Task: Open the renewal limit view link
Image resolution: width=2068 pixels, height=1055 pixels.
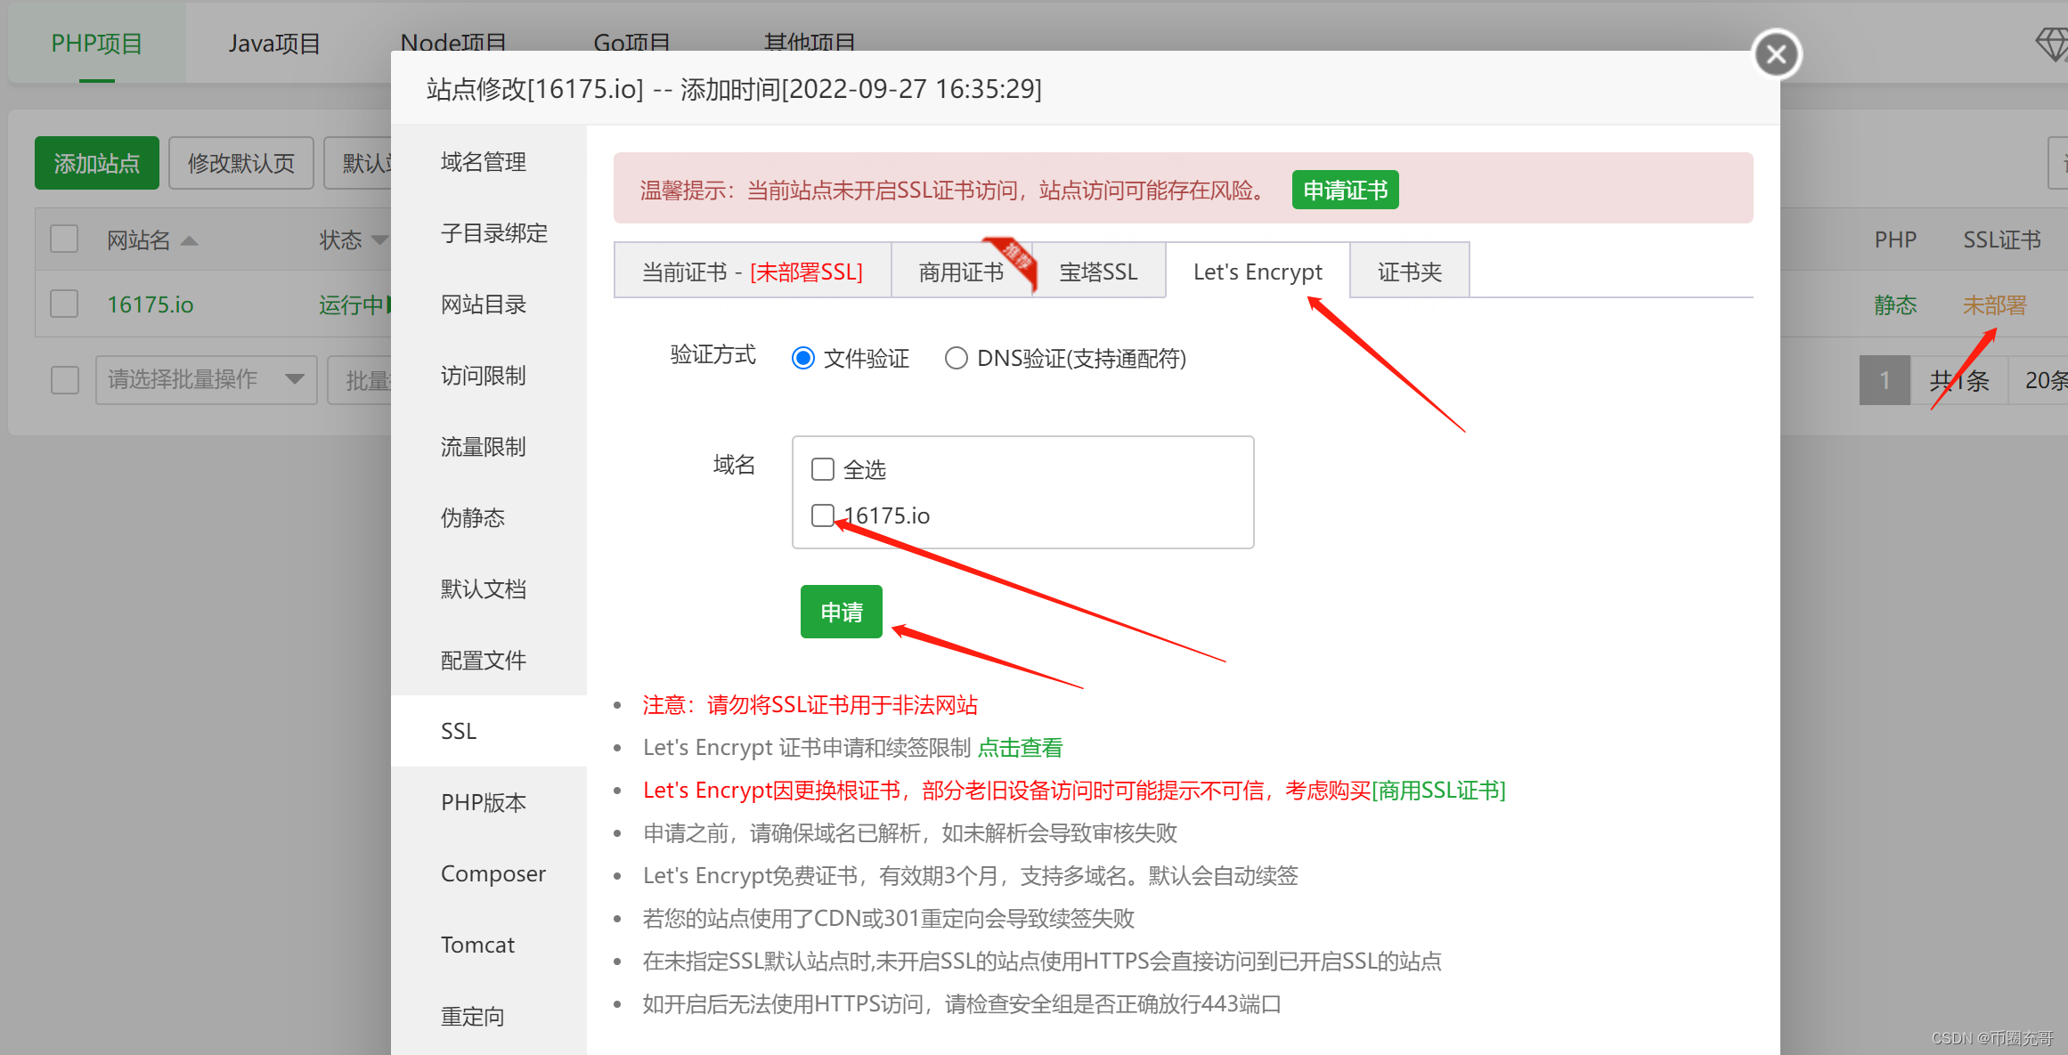Action: tap(1020, 748)
